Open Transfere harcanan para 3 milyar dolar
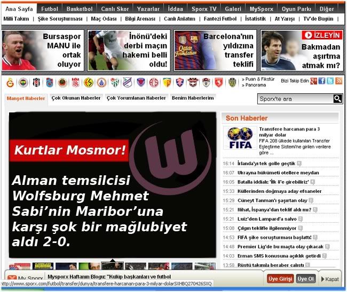347x292 pixels. 289,132
